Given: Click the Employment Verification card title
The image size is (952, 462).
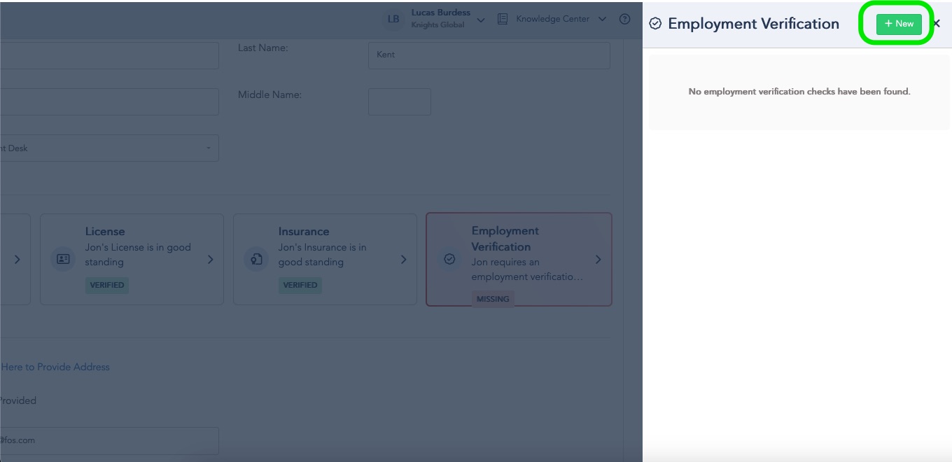Looking at the screenshot, I should pos(505,239).
